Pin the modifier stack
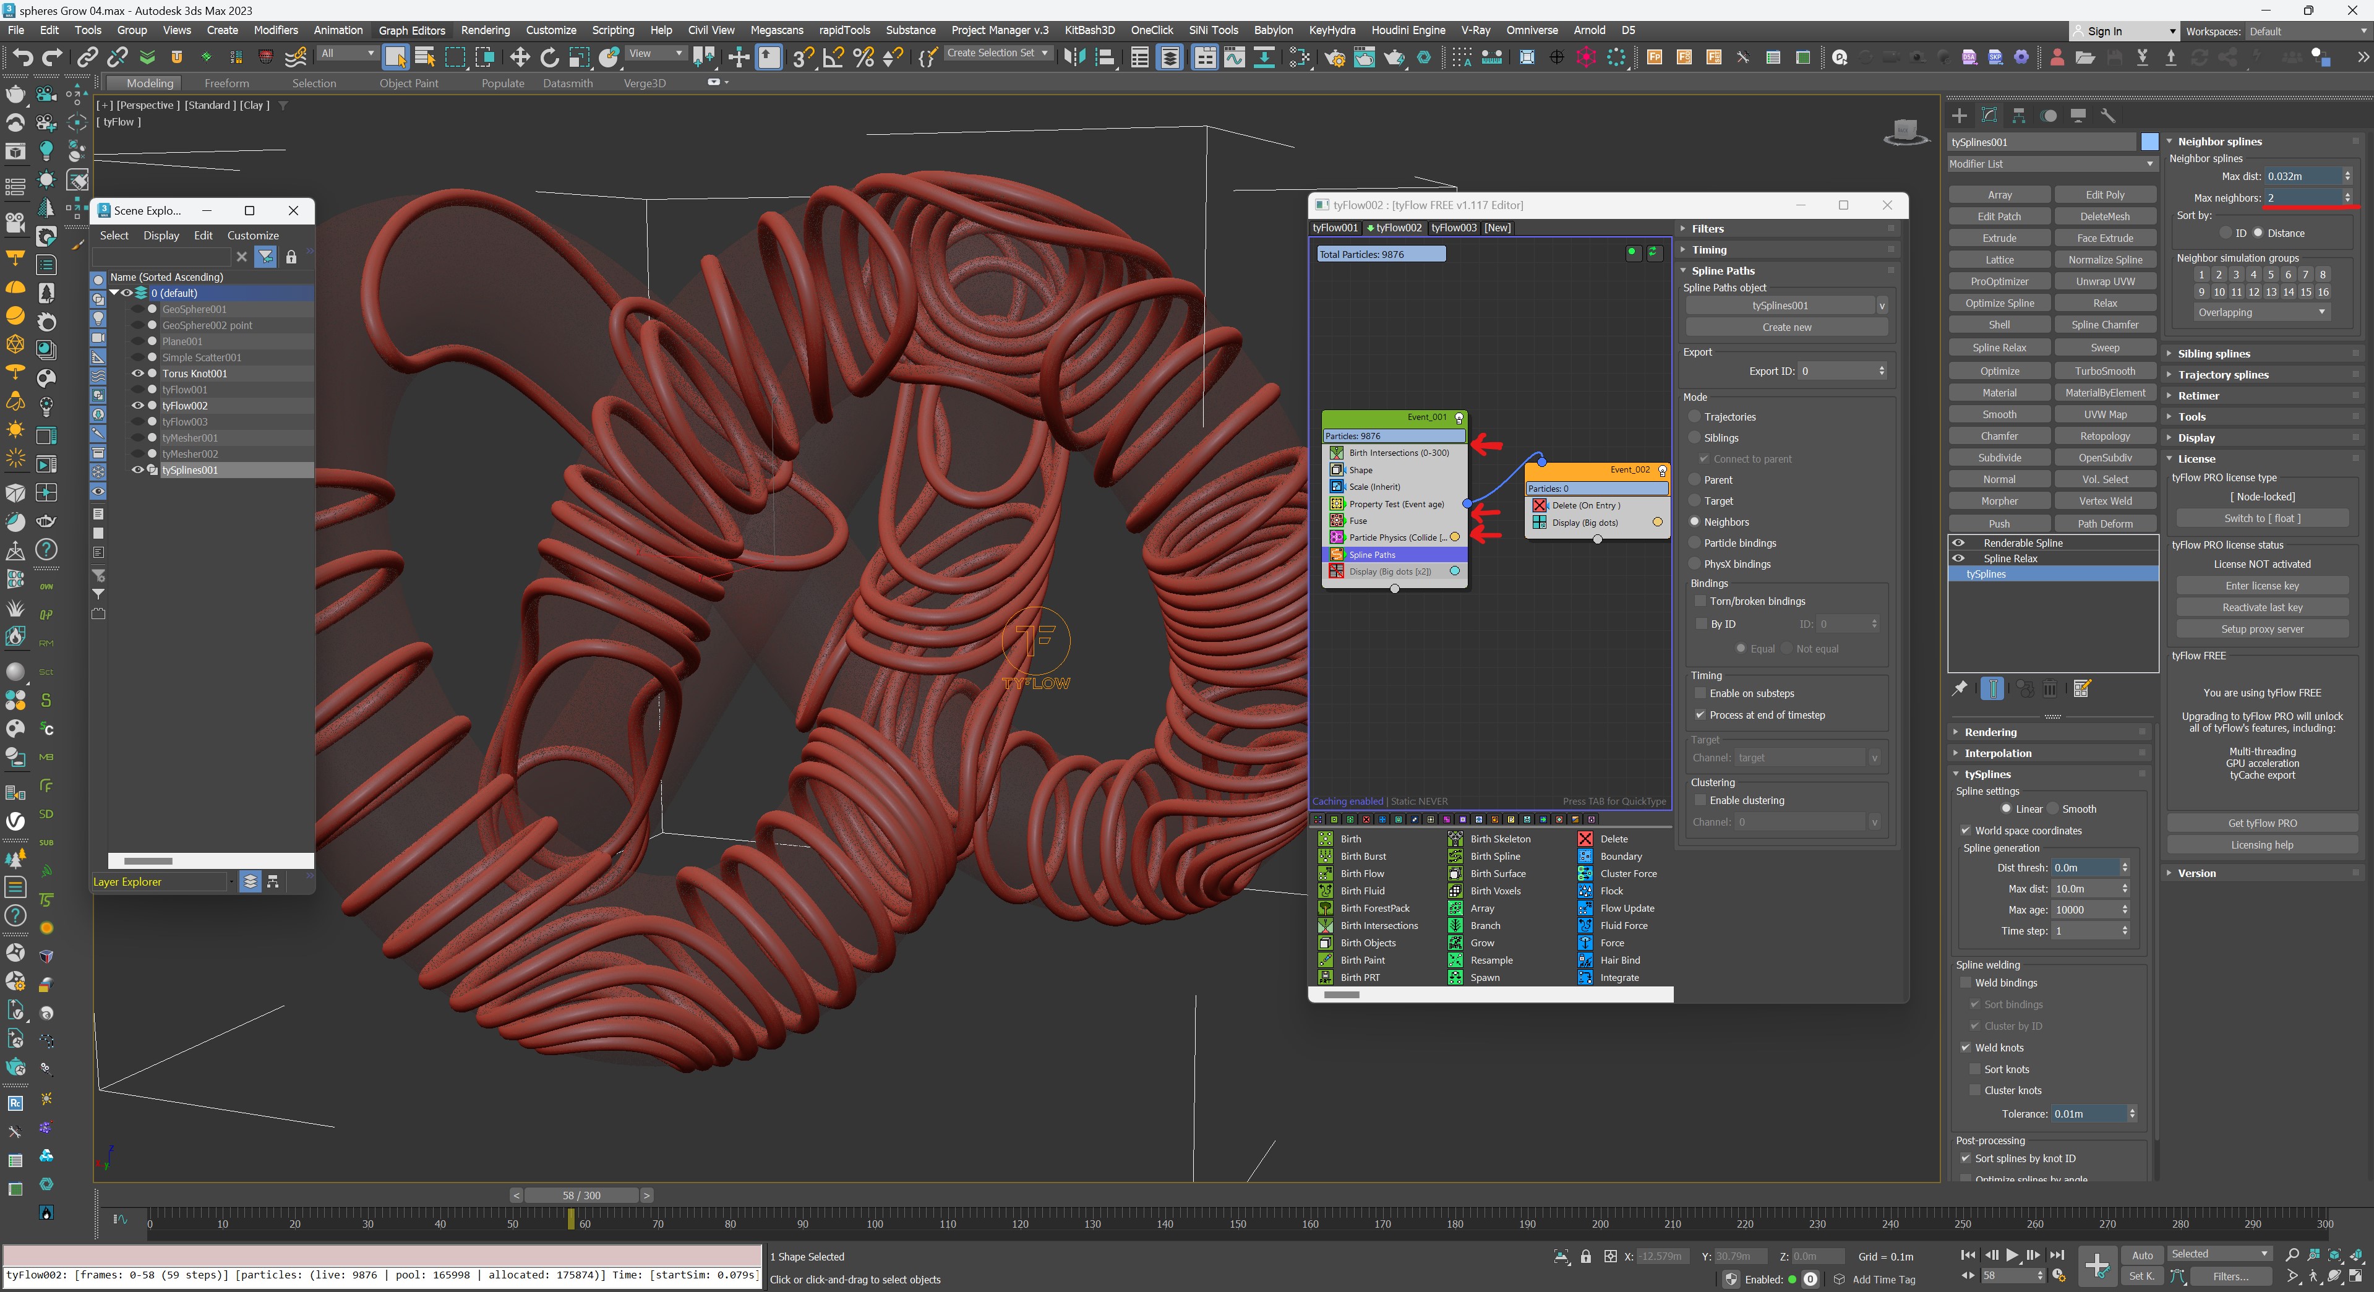2374x1292 pixels. 1960,688
